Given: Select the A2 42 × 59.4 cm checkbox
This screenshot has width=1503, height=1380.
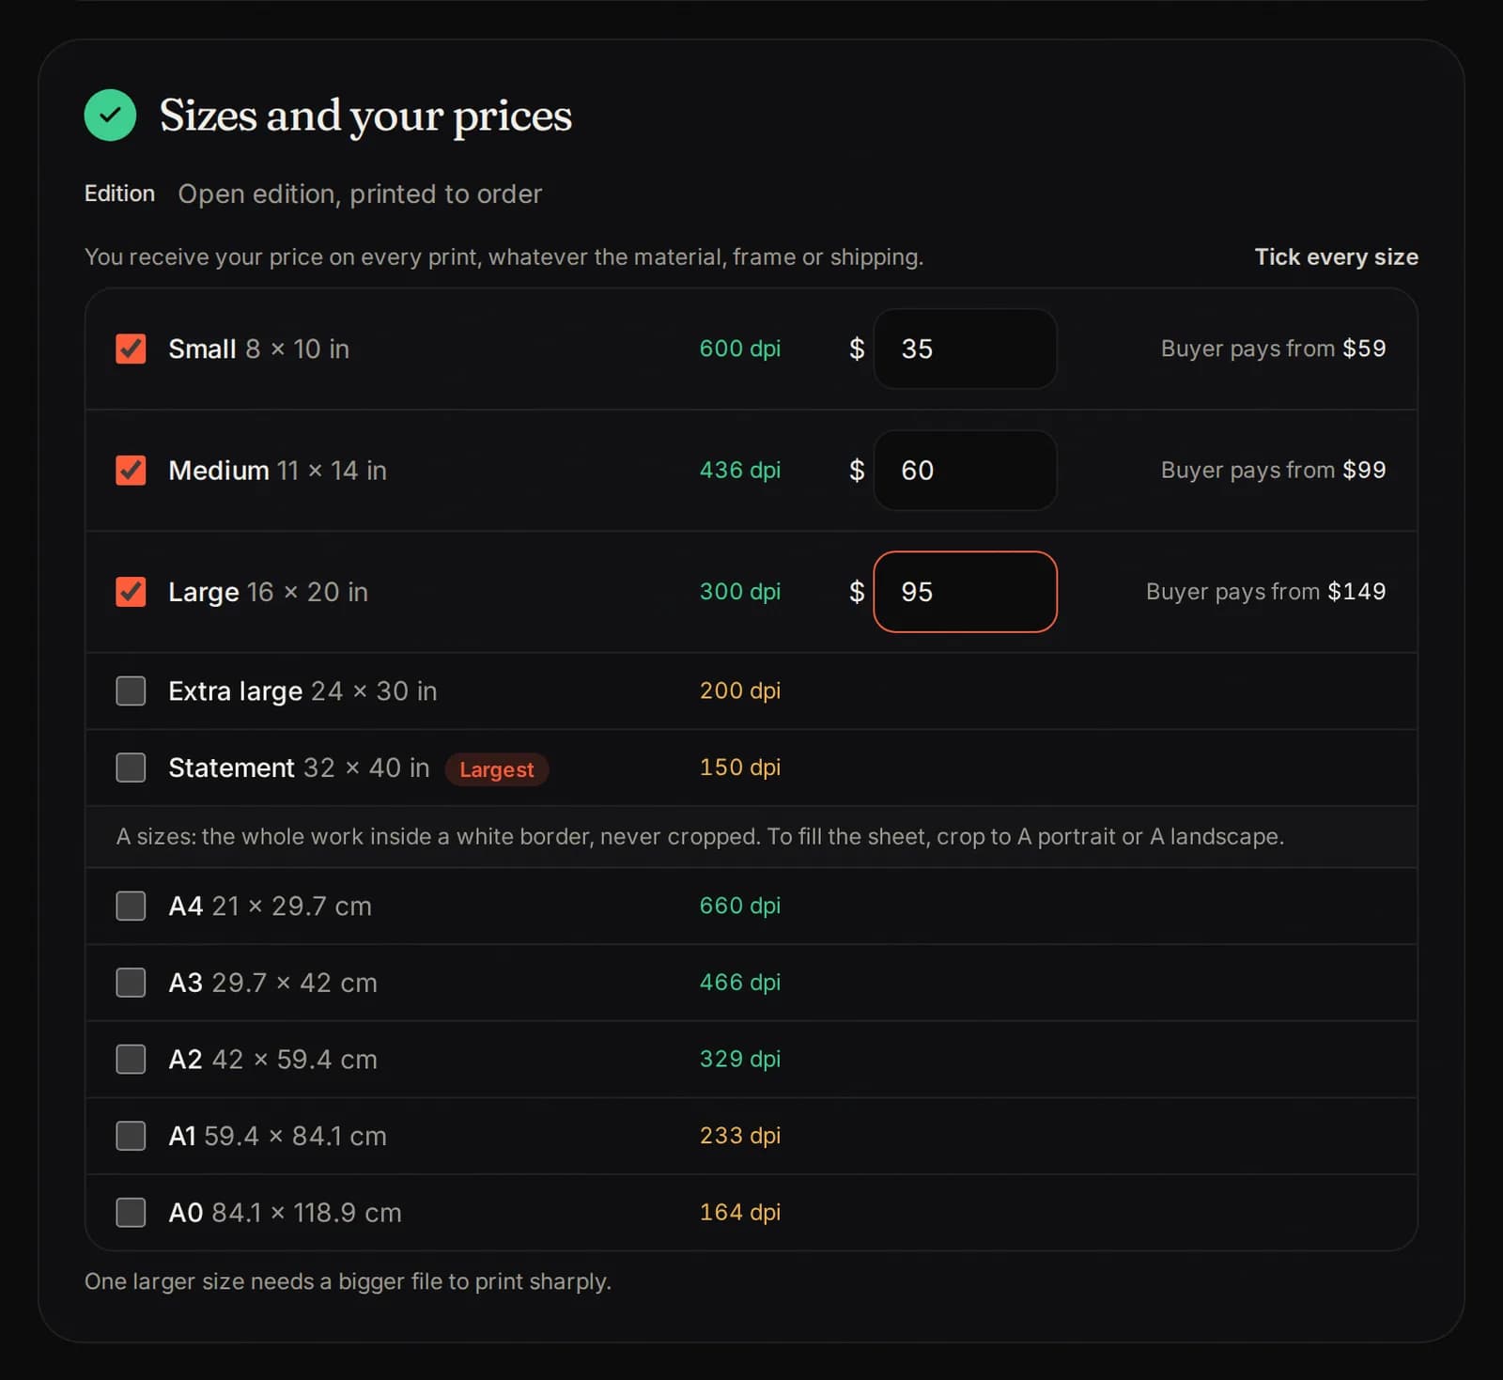Looking at the screenshot, I should [131, 1059].
